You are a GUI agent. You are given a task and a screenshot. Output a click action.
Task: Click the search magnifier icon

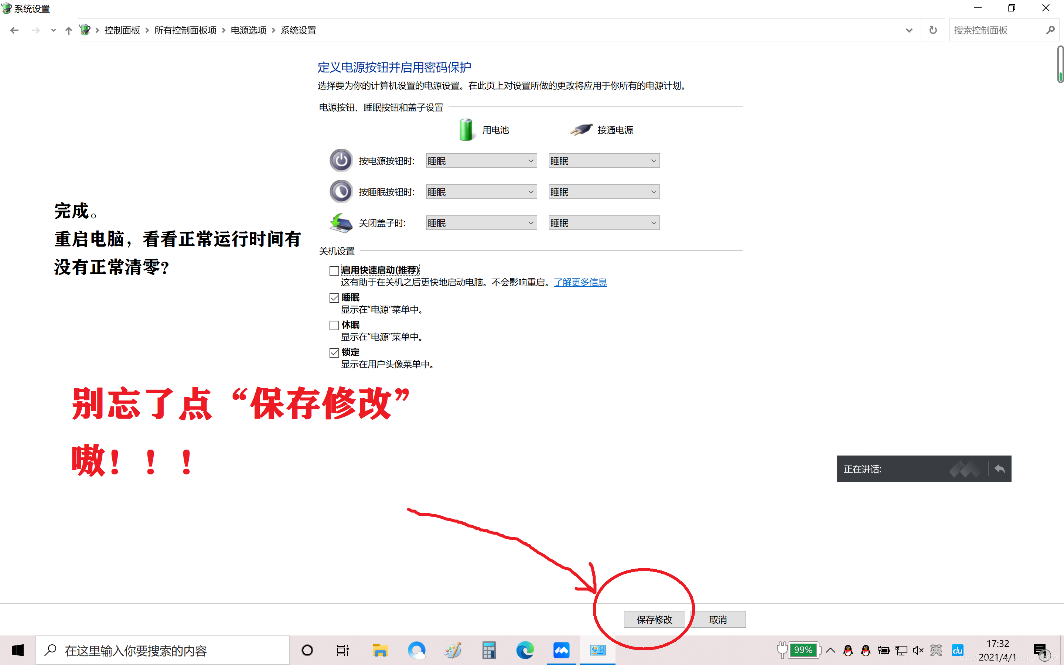pos(1050,30)
